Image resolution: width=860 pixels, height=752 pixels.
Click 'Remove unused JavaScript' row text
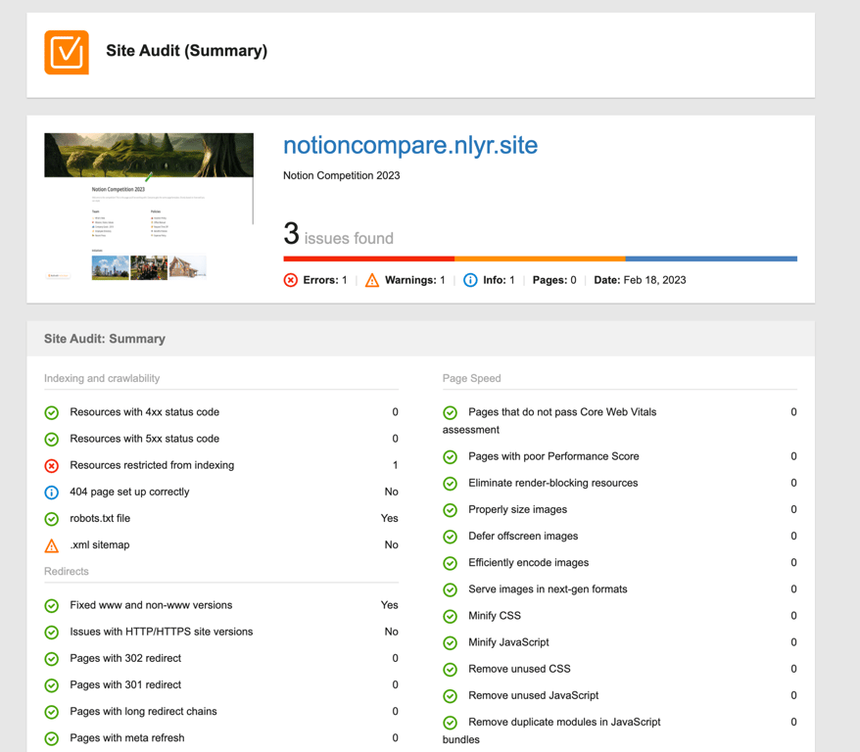[x=534, y=695]
